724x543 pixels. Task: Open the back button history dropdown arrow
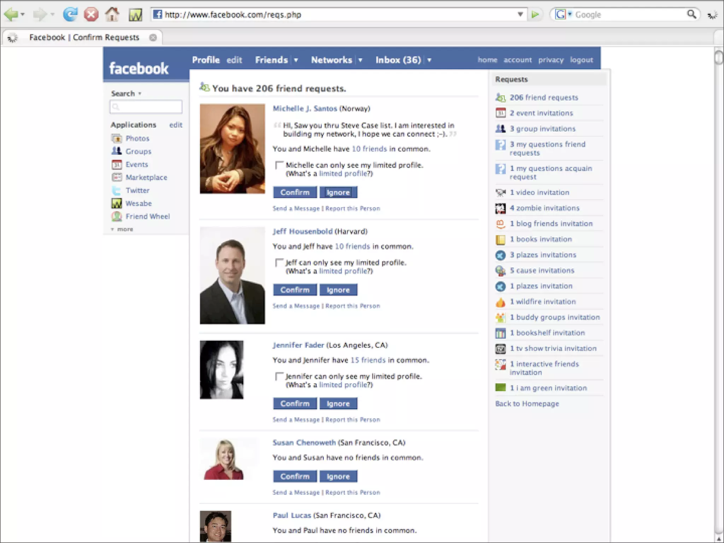click(23, 14)
